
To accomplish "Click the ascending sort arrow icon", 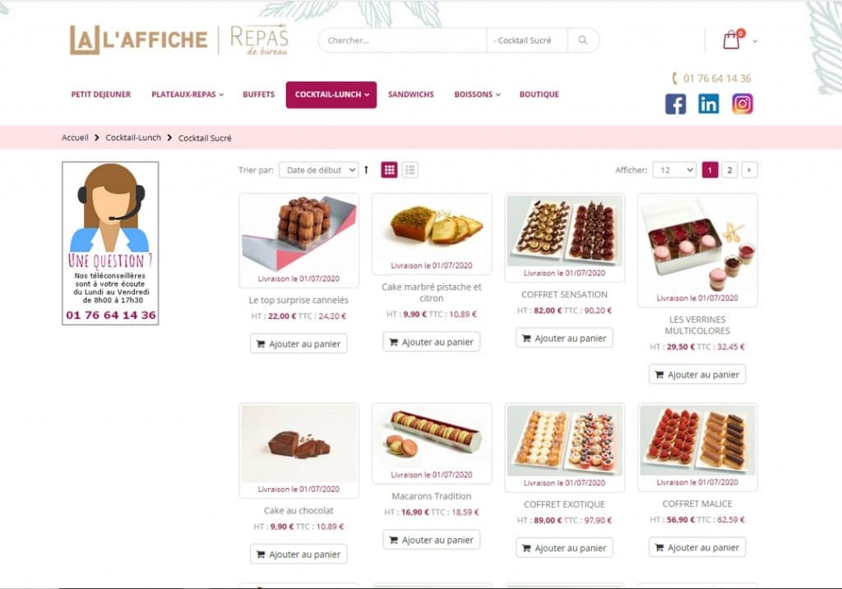I will (366, 170).
